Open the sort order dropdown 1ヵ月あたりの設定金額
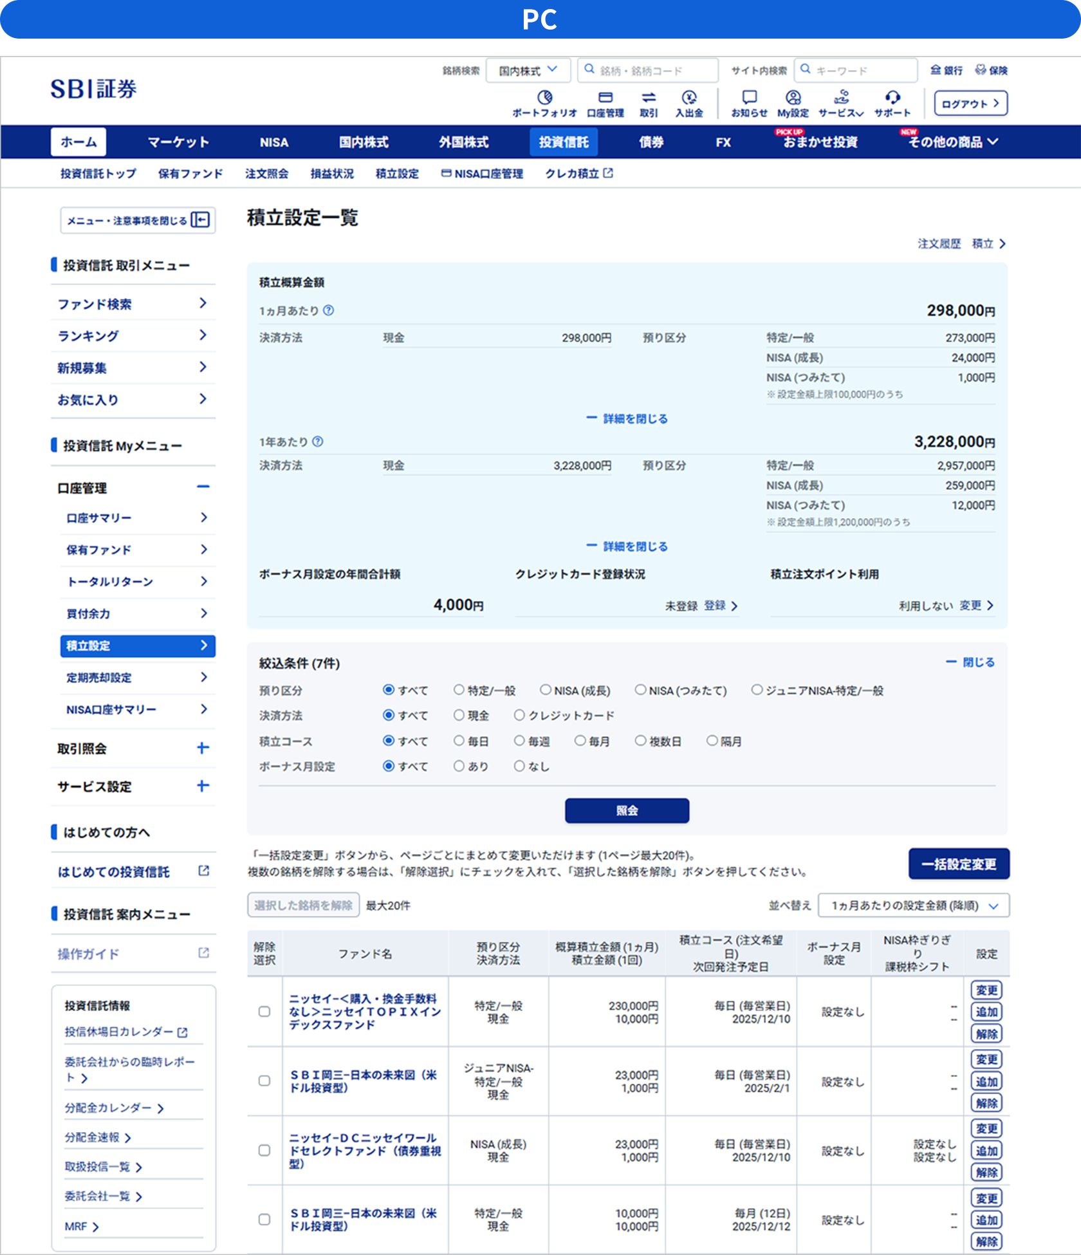This screenshot has width=1081, height=1255. click(x=911, y=906)
